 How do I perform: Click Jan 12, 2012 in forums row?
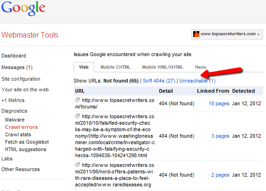pos(247,103)
